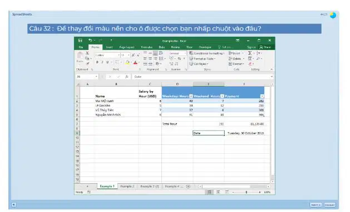Click the Undo arrow icon
The width and height of the screenshot is (350, 212).
pos(90,41)
